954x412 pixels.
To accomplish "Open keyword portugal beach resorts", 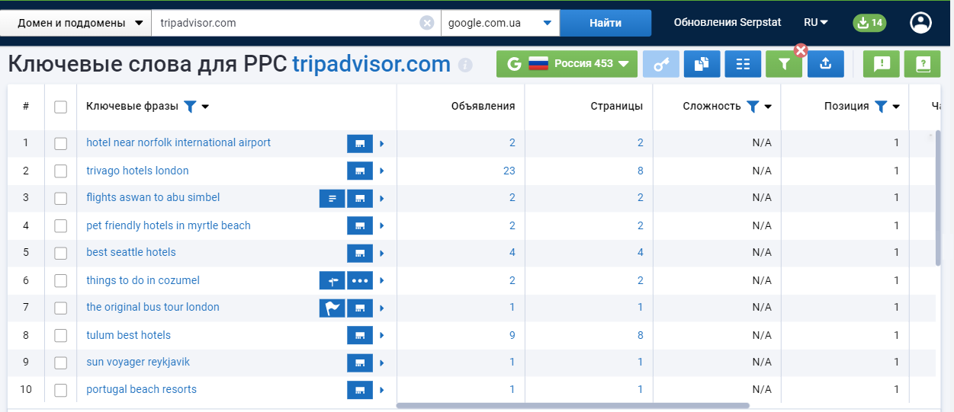I will coord(141,389).
